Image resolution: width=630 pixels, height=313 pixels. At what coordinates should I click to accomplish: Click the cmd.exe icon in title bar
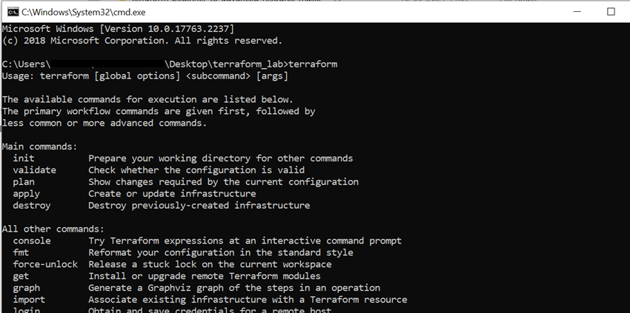pyautogui.click(x=13, y=12)
